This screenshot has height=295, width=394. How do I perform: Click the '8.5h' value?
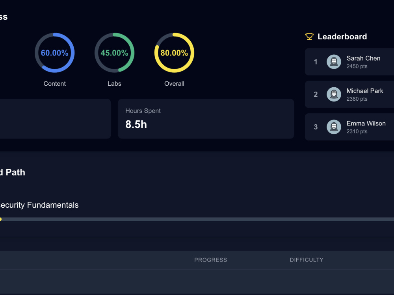coord(136,124)
